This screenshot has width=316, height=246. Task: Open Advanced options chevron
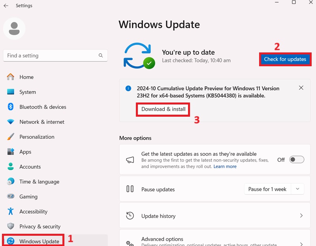click(x=301, y=244)
